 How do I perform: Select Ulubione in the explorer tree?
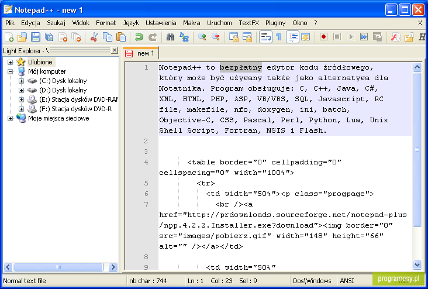40,62
